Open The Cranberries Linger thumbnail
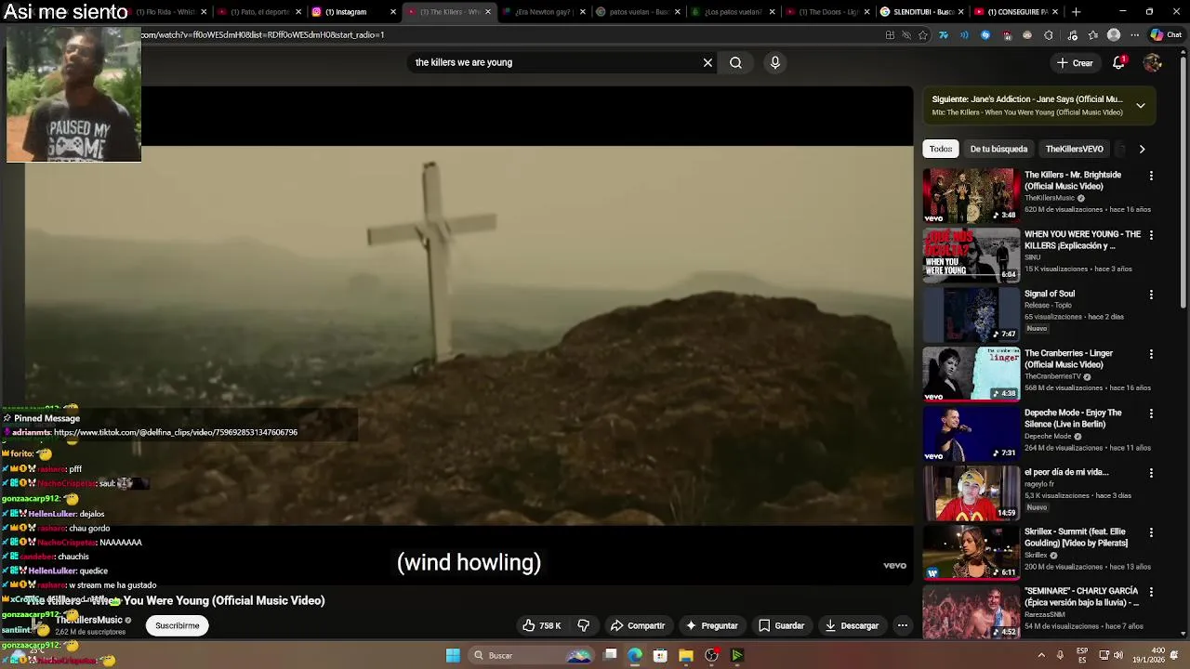Viewport: 1190px width, 669px height. tap(972, 374)
